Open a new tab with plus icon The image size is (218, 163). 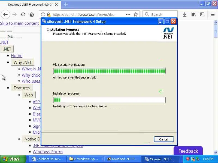(66, 4)
